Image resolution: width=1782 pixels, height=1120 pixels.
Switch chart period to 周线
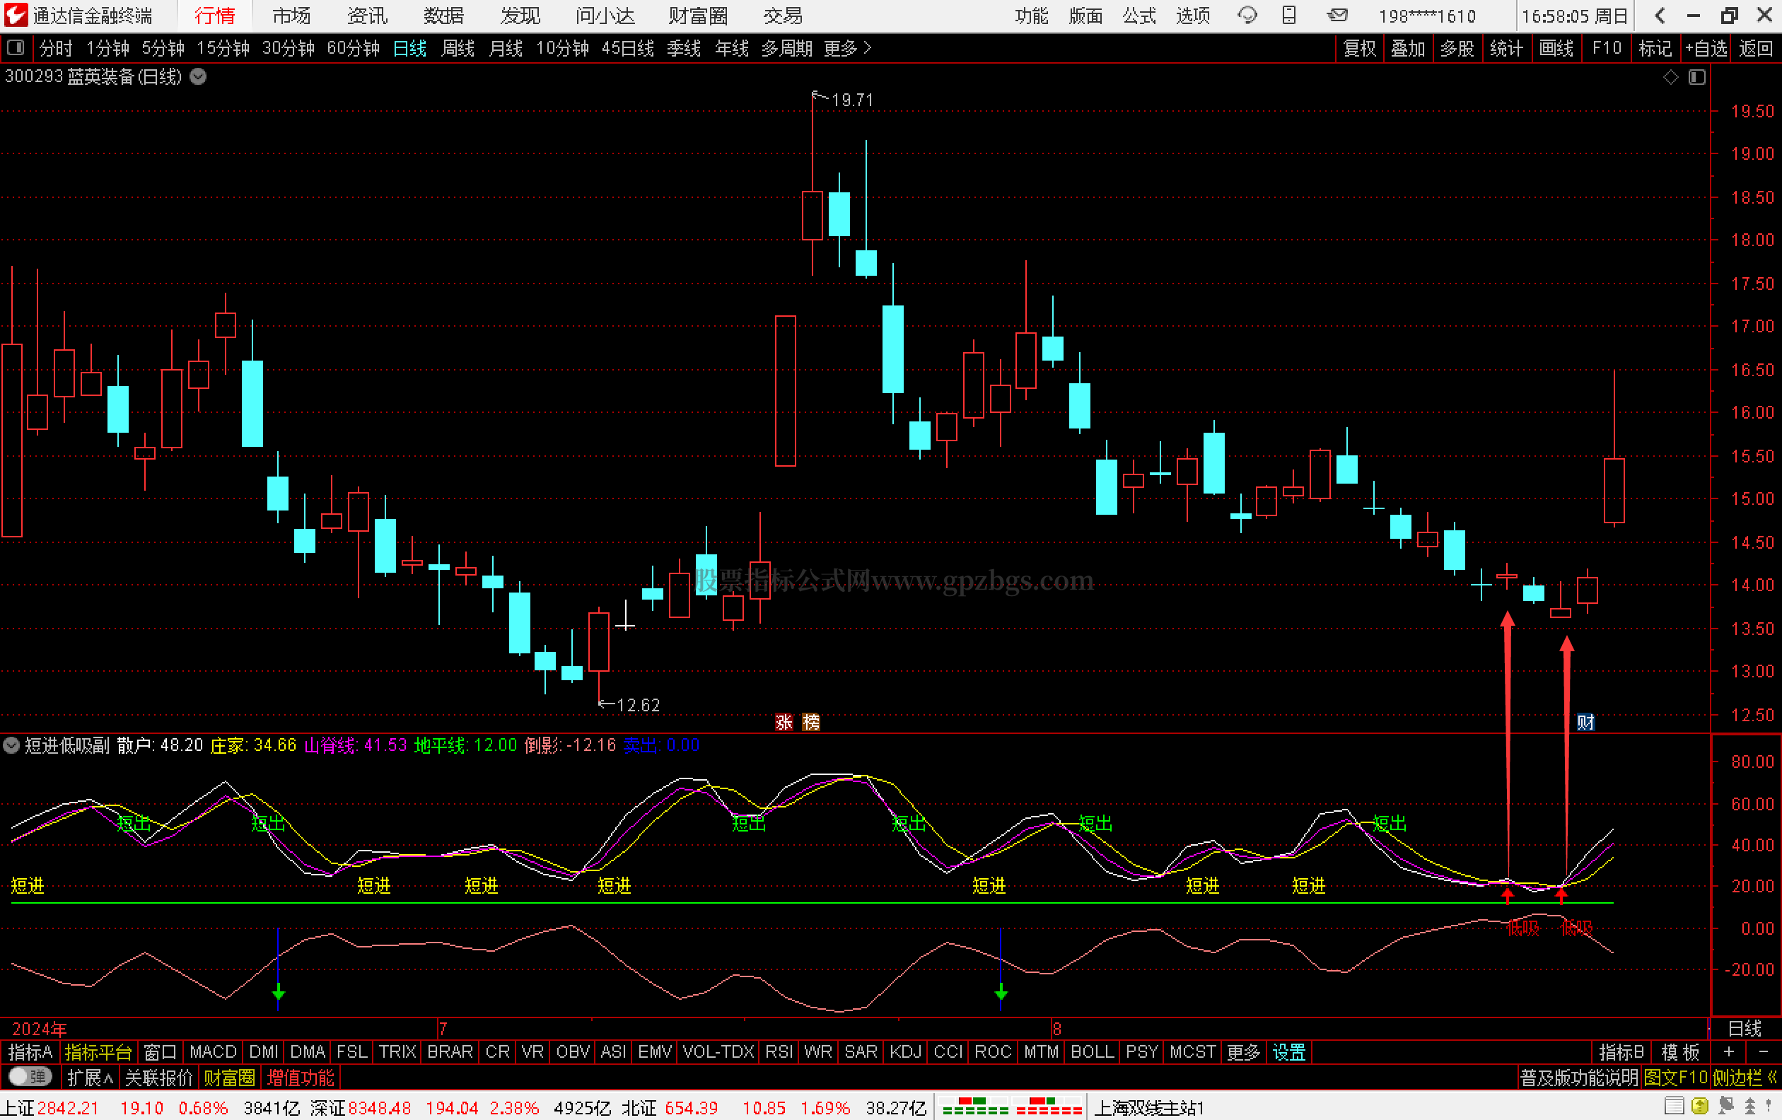tap(458, 48)
